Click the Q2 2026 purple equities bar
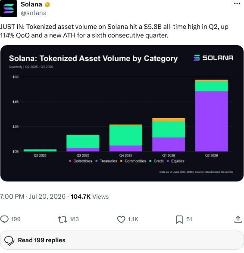244x253 pixels. tap(211, 122)
